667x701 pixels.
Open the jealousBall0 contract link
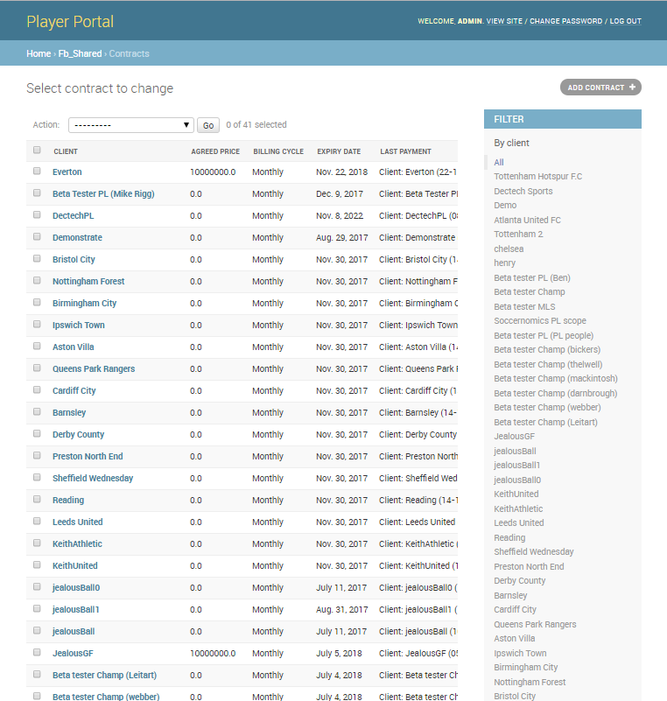click(76, 588)
